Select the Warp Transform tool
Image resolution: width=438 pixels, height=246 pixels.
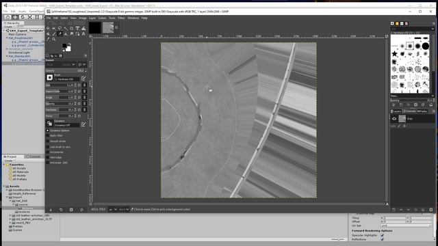pyautogui.click(x=83, y=28)
